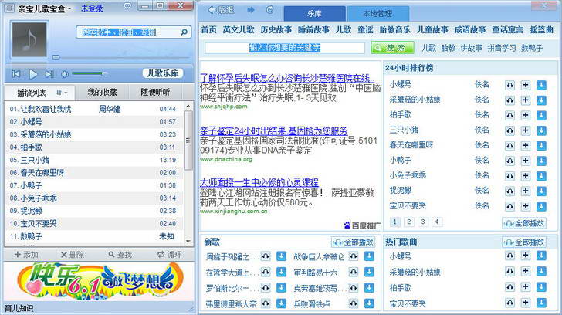Image resolution: width=562 pixels, height=315 pixels.
Task: Click the 删除 delete button
Action: click(x=72, y=255)
